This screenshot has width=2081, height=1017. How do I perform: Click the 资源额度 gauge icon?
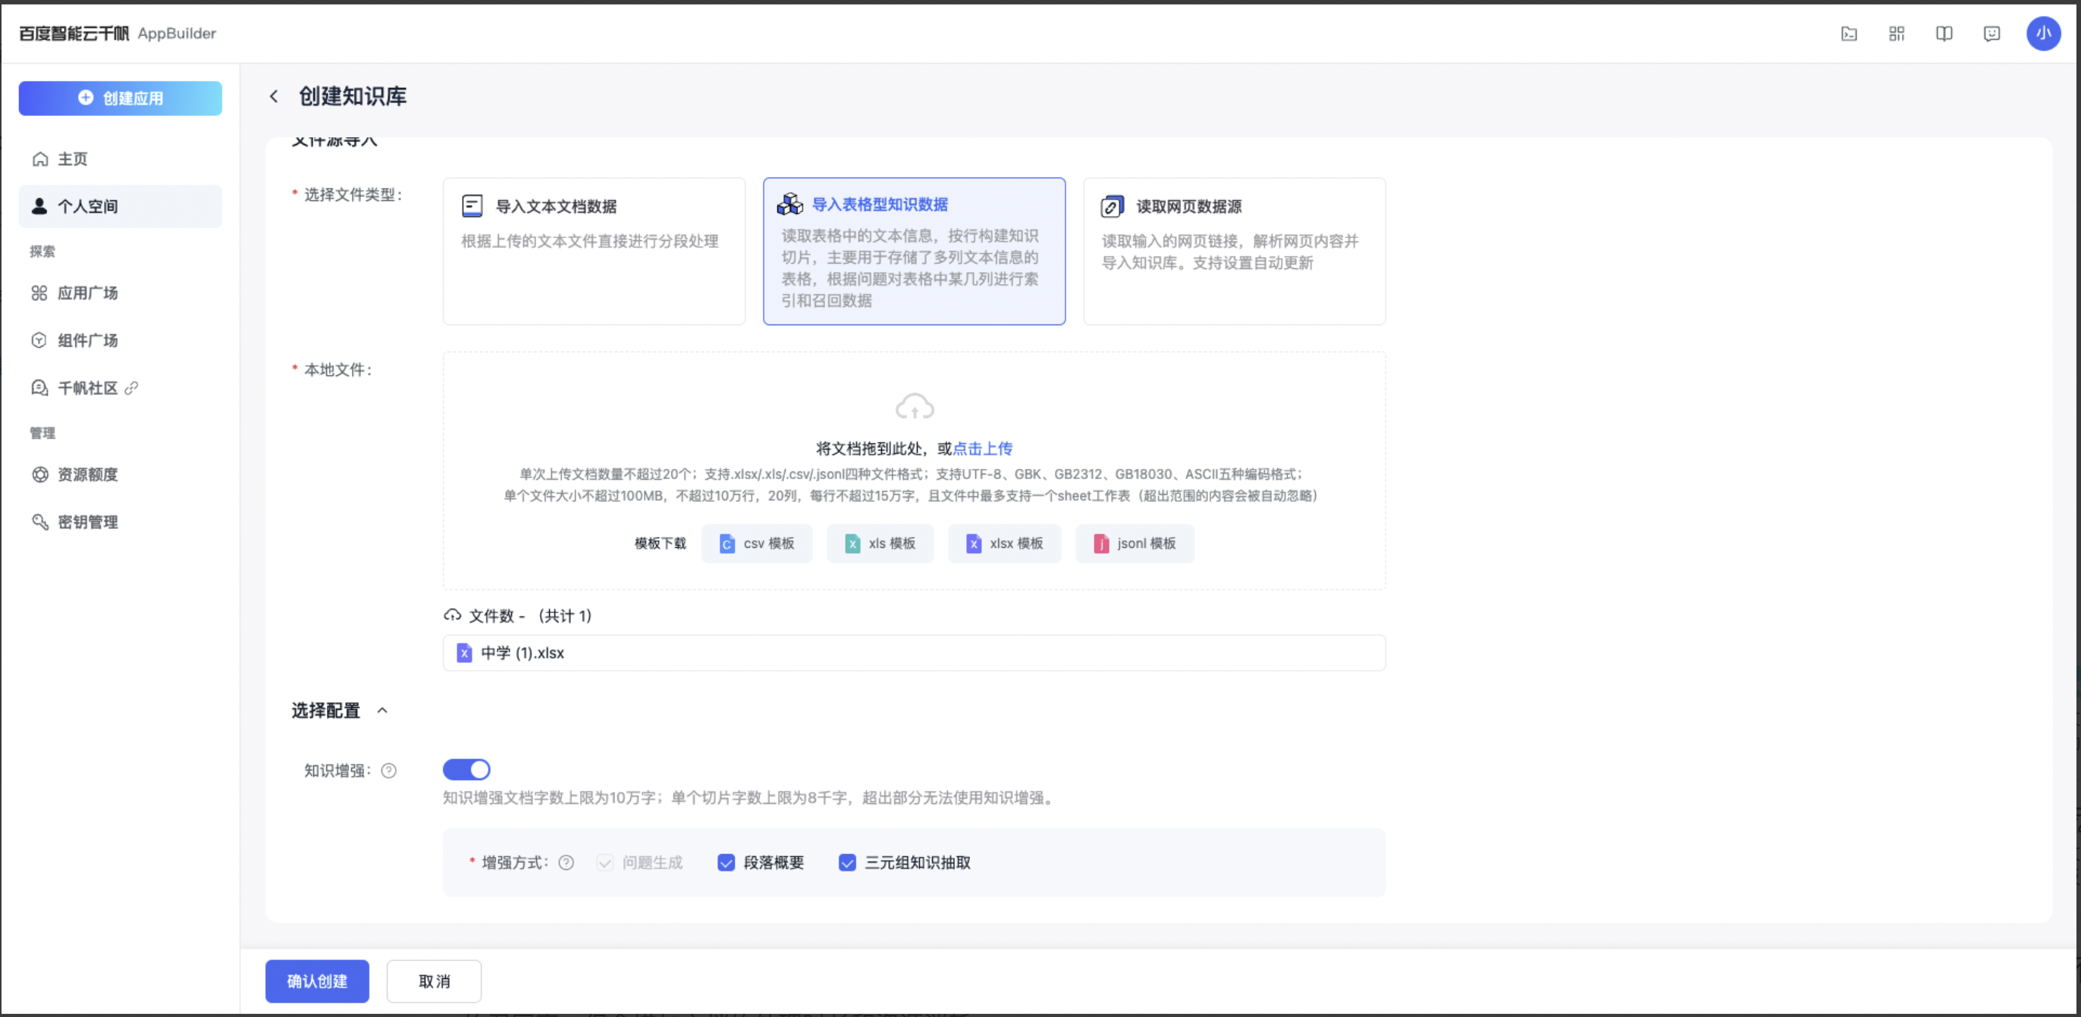pos(39,474)
